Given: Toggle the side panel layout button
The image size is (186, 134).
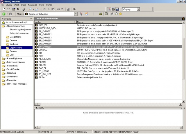Looking at the screenshot, I should click(x=113, y=9).
